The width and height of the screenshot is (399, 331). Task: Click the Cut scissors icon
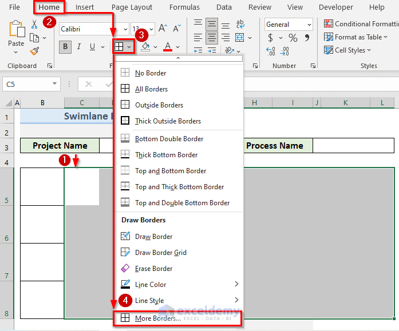point(34,24)
